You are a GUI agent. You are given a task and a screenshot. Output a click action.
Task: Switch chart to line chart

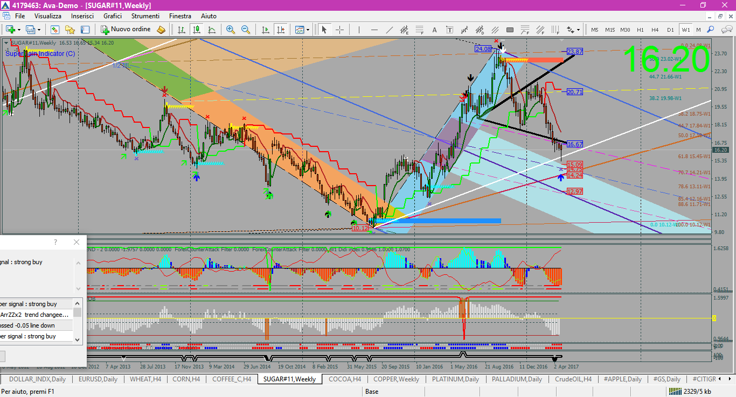point(212,30)
